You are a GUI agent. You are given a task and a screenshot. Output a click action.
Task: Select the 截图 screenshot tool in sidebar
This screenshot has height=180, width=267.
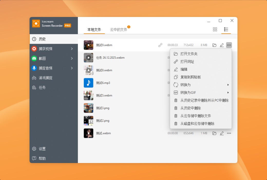43,58
